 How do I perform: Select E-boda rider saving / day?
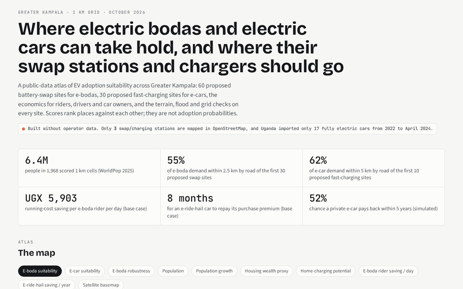388,271
